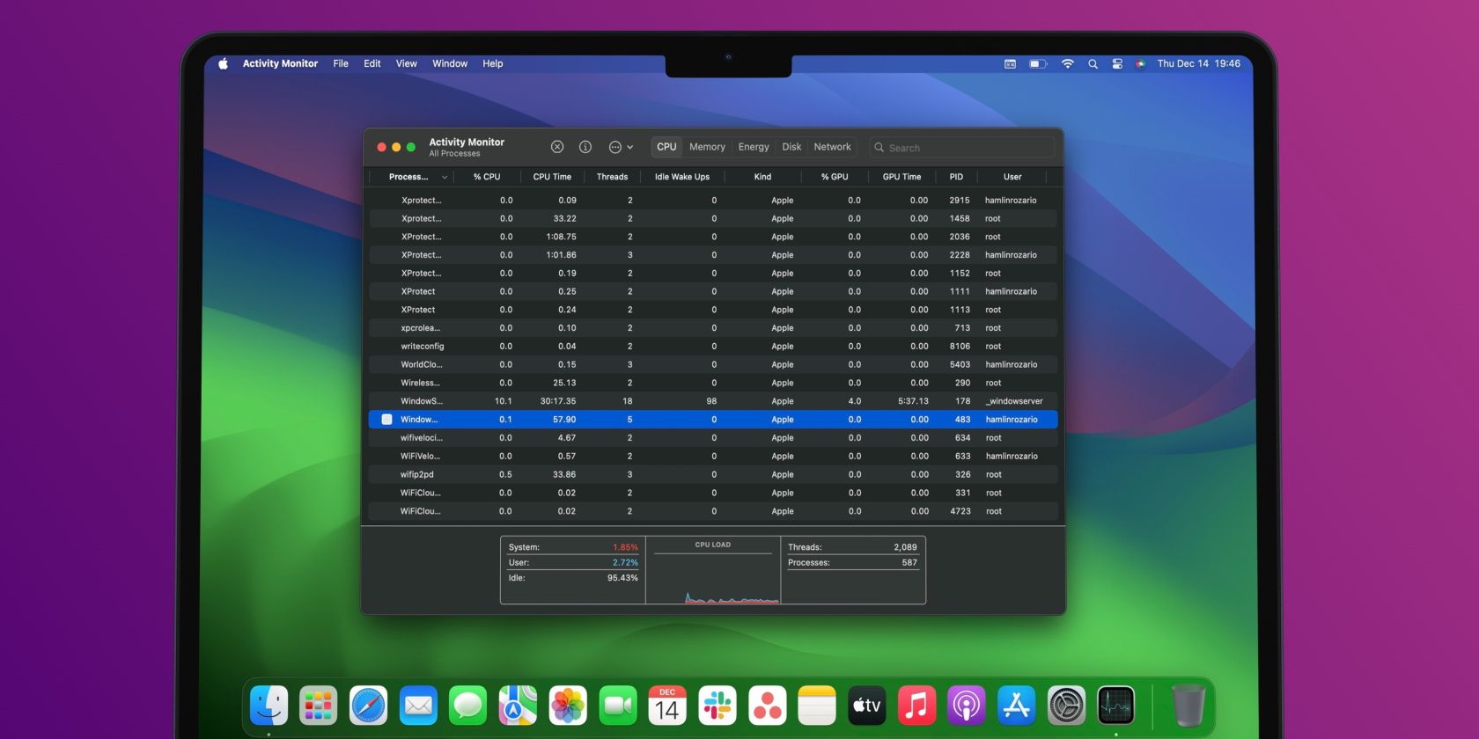The image size is (1479, 739).
Task: Toggle sort order on Process Name column
Action: coord(409,177)
